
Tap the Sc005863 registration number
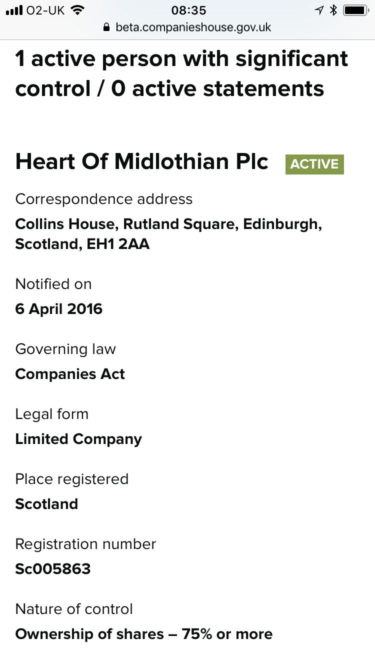(53, 568)
